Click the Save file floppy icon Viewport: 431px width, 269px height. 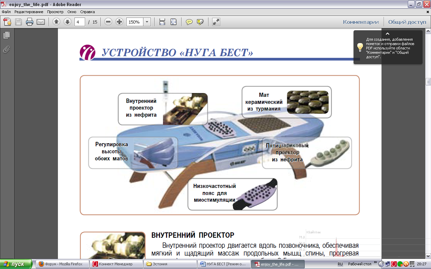(x=18, y=22)
